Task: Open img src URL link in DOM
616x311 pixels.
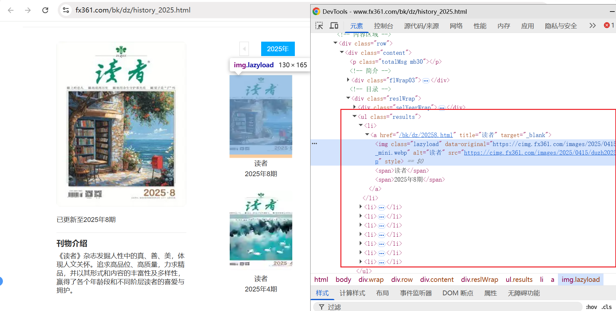Action: pyautogui.click(x=540, y=153)
